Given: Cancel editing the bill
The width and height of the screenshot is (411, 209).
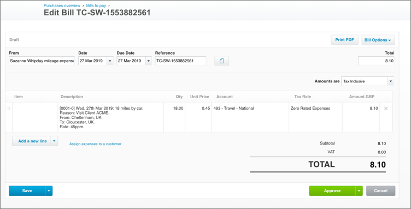Looking at the screenshot, I should (380, 190).
